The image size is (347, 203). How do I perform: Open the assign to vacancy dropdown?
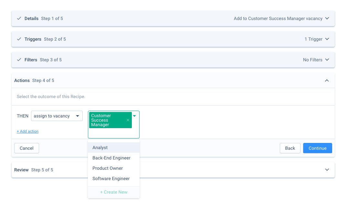pyautogui.click(x=57, y=116)
